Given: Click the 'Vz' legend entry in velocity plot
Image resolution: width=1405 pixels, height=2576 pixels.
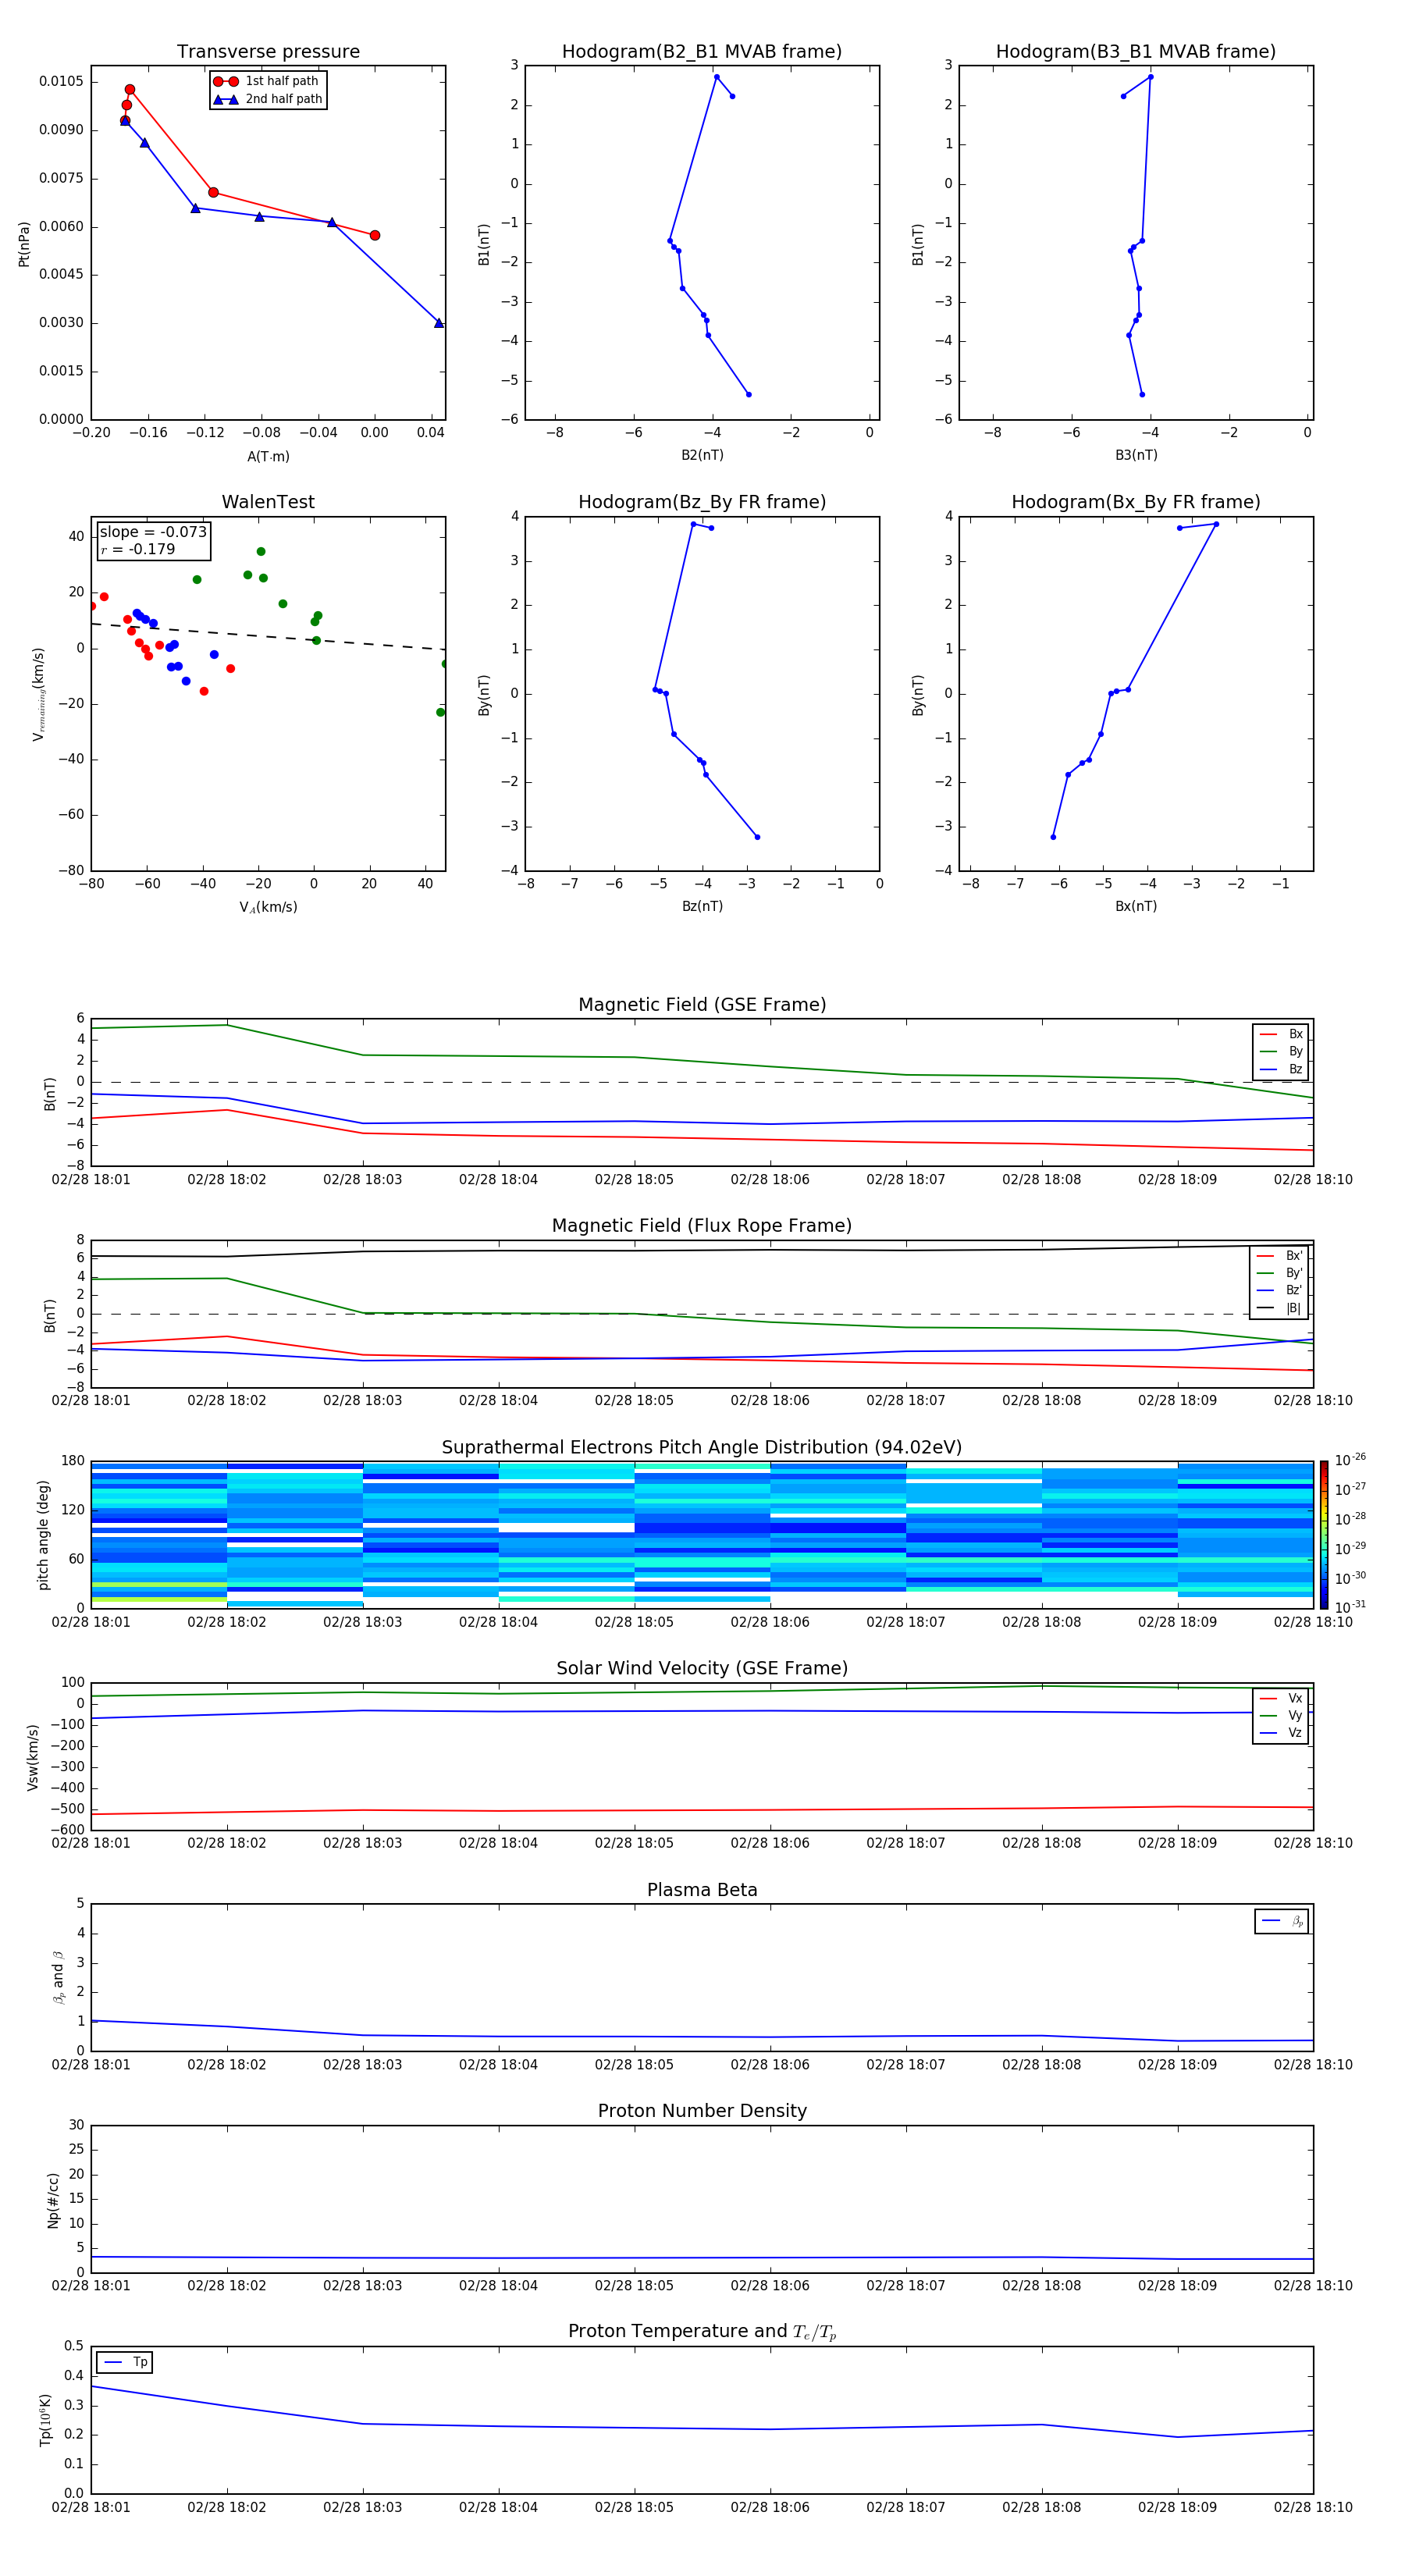Looking at the screenshot, I should tap(1281, 1733).
